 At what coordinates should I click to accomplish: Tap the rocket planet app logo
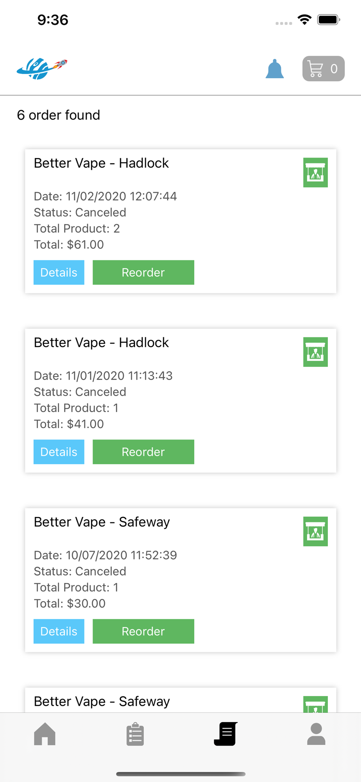(42, 69)
